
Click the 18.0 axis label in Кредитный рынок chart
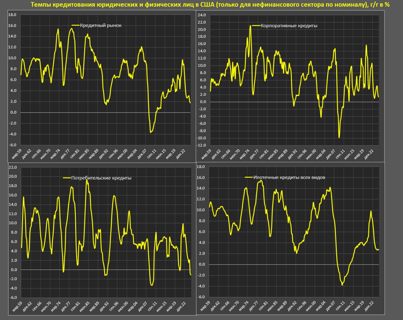[12, 14]
